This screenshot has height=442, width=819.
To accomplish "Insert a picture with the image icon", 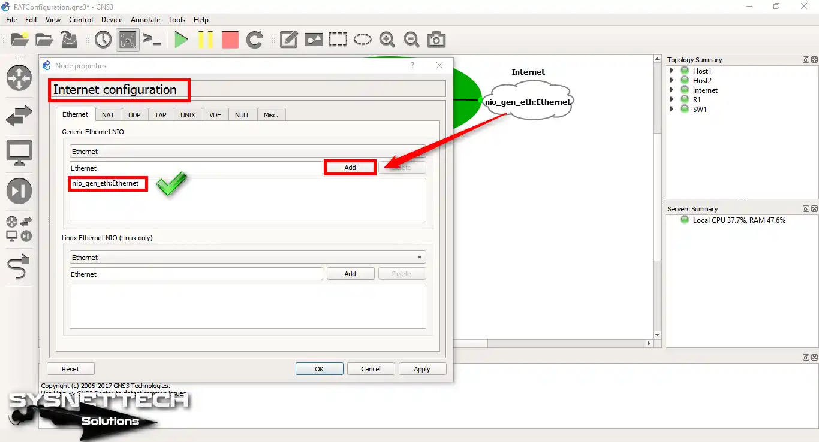I will point(313,40).
